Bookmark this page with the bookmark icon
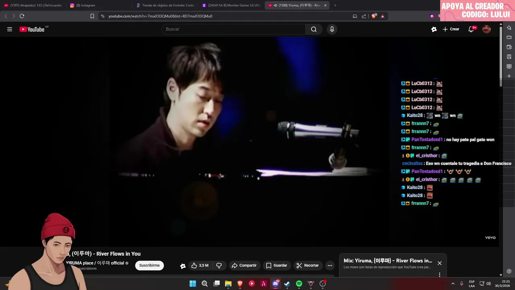This screenshot has height=290, width=515. [92, 16]
